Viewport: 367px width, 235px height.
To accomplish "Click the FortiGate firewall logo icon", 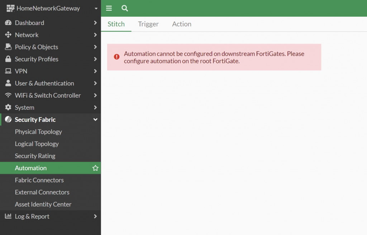I will [10, 9].
